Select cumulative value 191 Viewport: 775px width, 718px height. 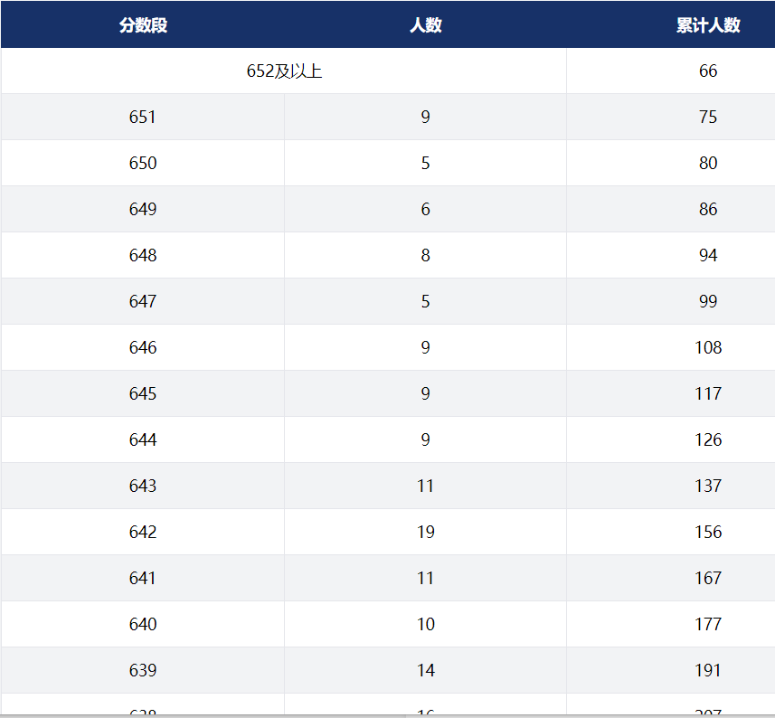point(708,671)
